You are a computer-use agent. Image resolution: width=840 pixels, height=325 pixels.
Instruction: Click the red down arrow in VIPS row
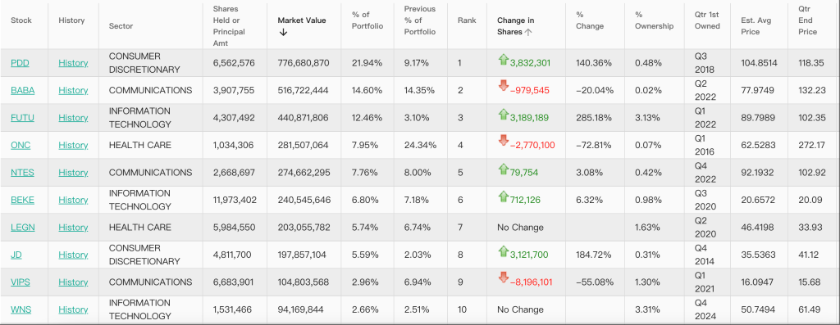(503, 278)
